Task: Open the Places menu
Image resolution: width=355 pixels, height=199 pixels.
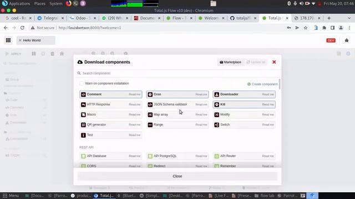Action: 39,4
